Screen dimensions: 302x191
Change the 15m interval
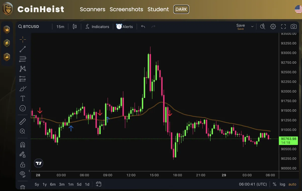(x=60, y=26)
